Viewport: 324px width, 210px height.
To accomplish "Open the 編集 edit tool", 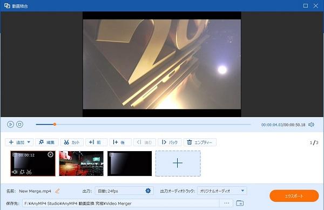I will 47,143.
